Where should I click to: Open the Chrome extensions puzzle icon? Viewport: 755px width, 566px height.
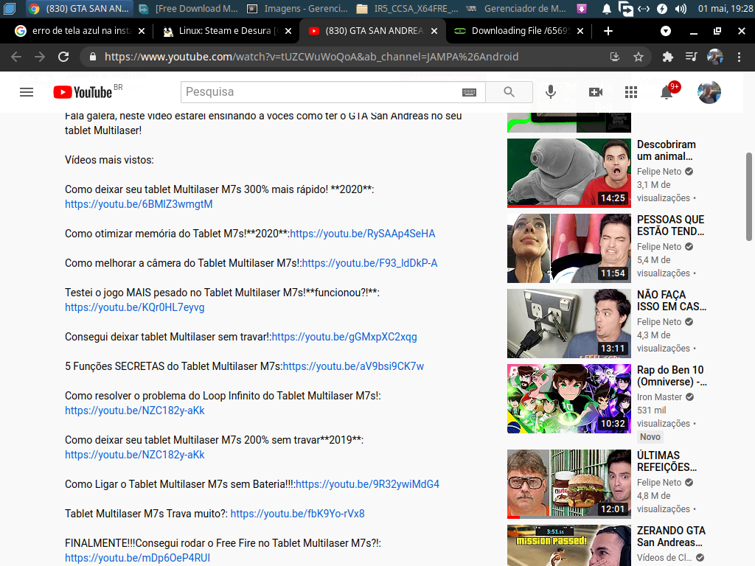[667, 57]
